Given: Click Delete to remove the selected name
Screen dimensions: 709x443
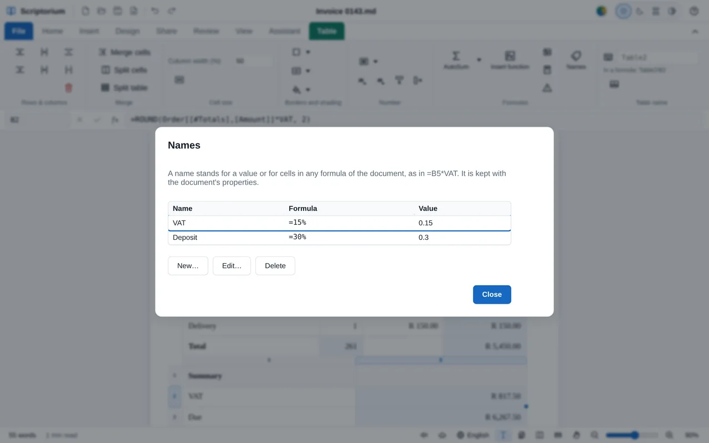Looking at the screenshot, I should [x=275, y=266].
